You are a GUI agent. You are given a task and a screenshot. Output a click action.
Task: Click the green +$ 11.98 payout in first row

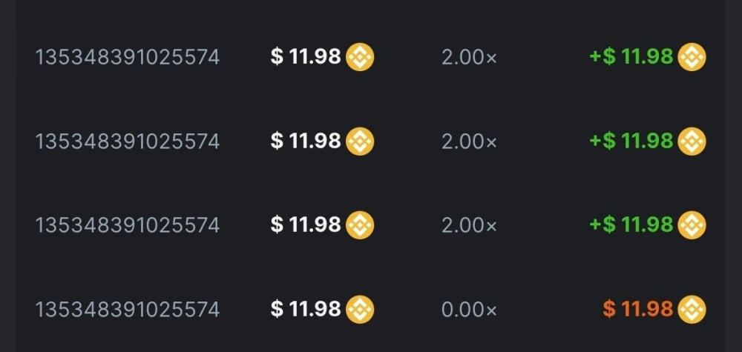tap(631, 56)
